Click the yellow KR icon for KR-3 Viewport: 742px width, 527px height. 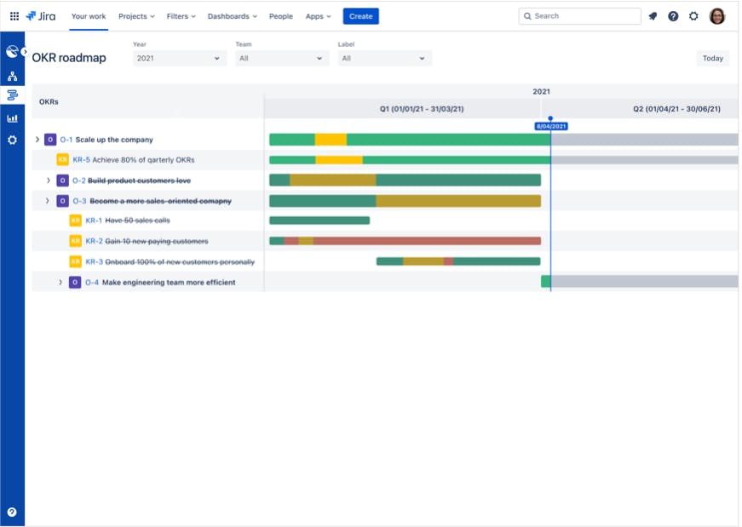[x=75, y=261]
